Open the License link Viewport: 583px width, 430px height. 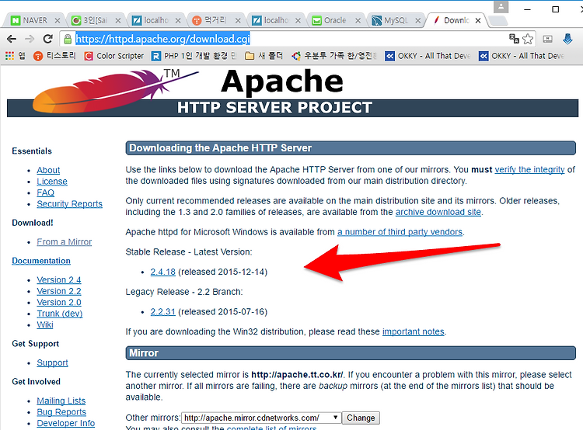click(x=52, y=182)
